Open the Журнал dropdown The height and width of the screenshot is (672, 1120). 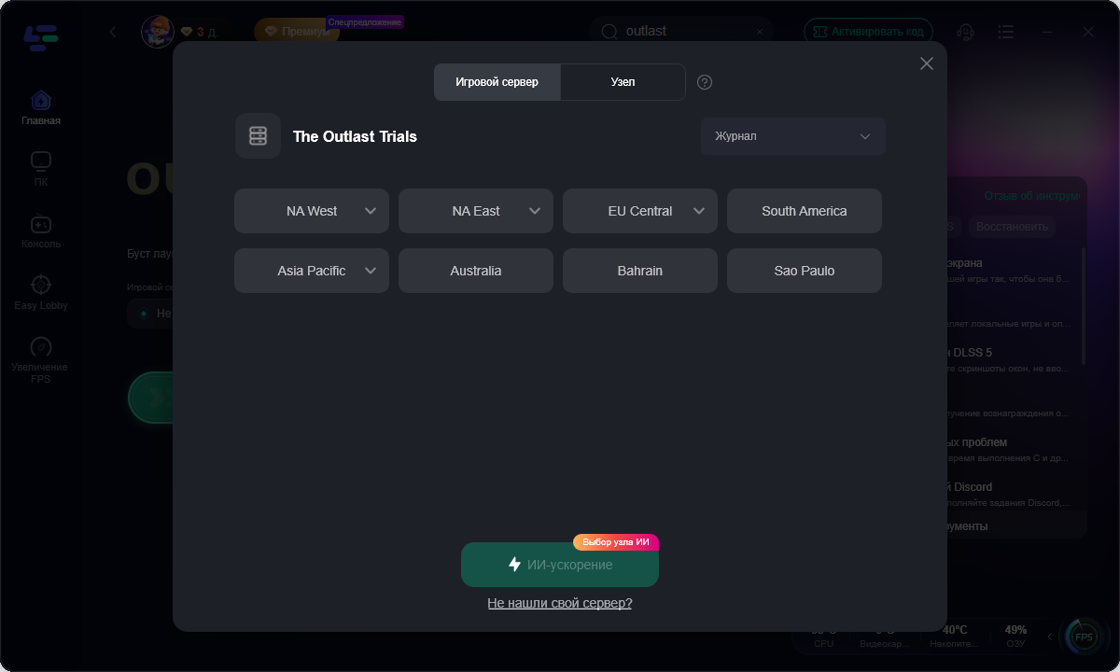(x=793, y=136)
